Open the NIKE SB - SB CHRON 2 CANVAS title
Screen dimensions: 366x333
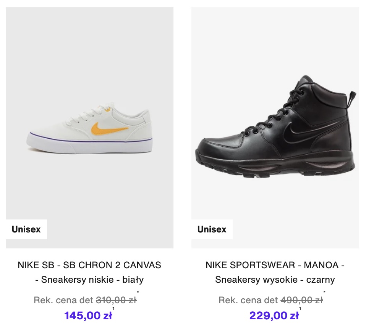89,265
